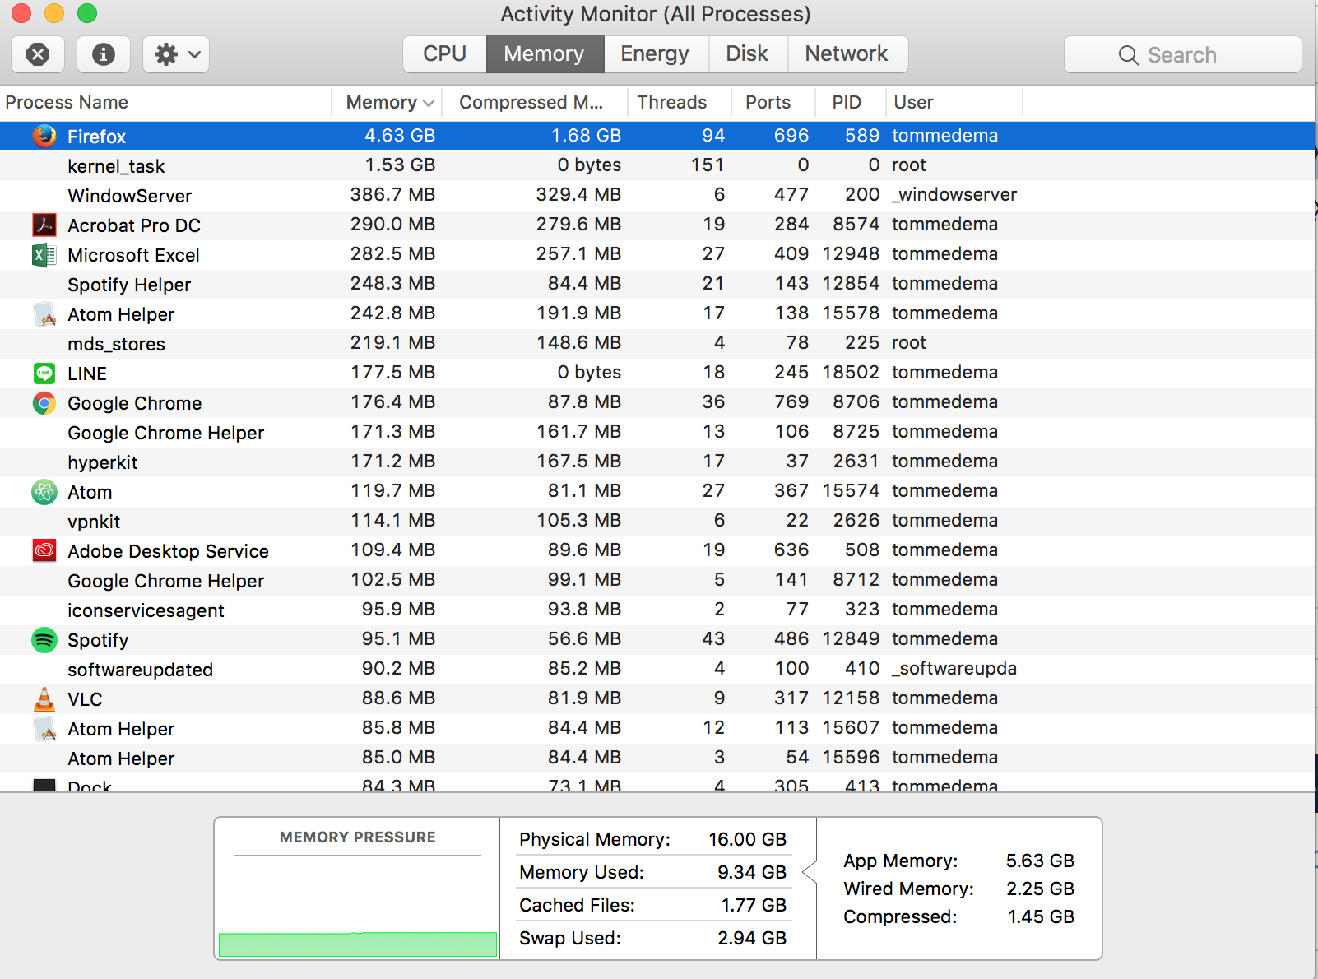Image resolution: width=1318 pixels, height=979 pixels.
Task: Sort by Process Name column header
Action: point(165,102)
